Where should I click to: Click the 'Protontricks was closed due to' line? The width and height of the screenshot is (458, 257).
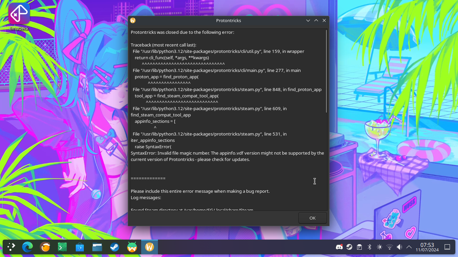[182, 32]
